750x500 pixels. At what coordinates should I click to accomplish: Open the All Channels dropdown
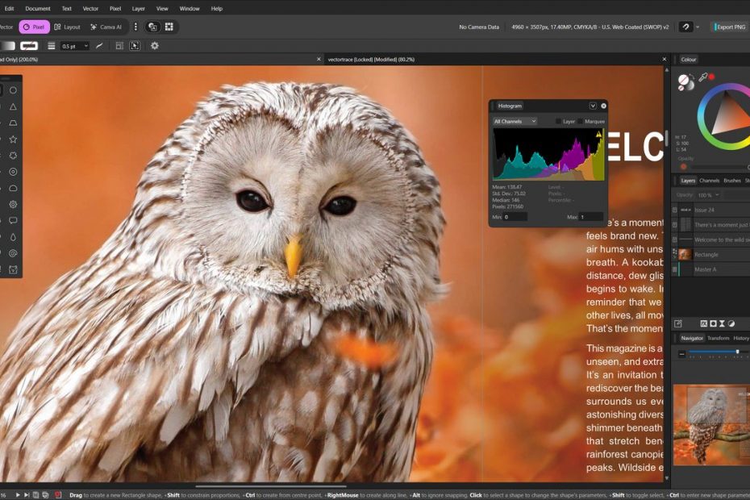pyautogui.click(x=515, y=122)
